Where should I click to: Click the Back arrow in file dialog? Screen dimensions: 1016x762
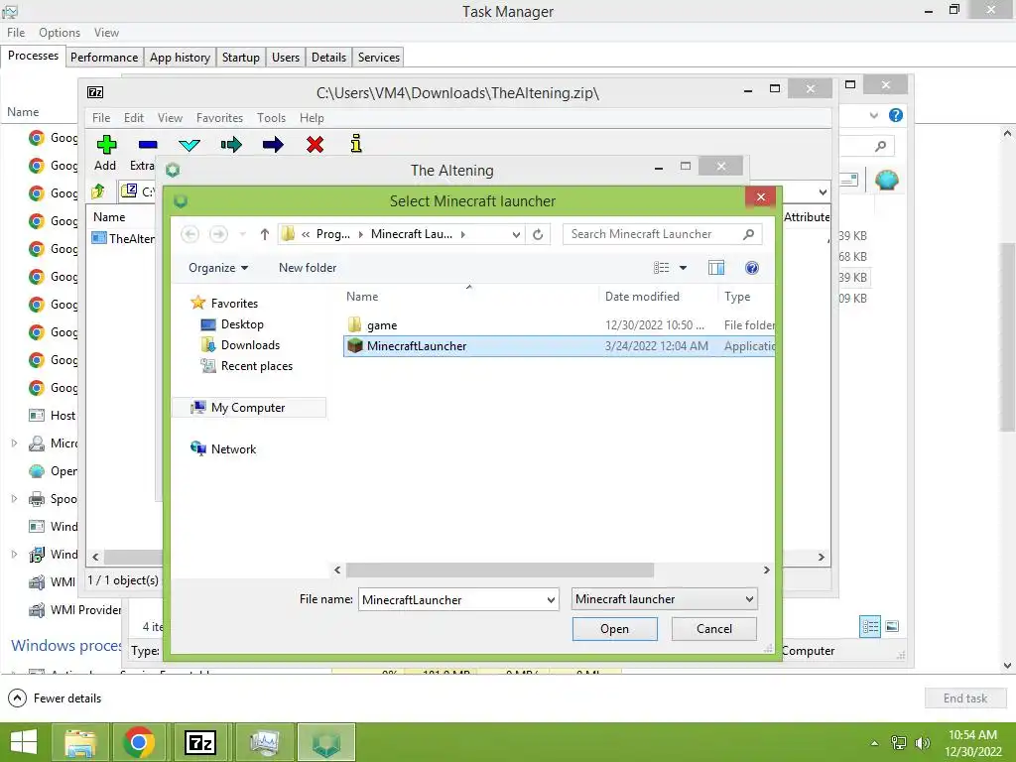pyautogui.click(x=190, y=234)
